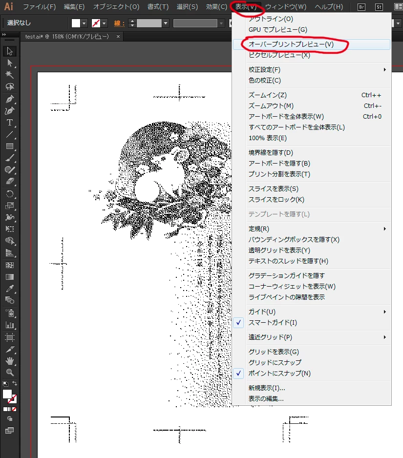Open オブジェクト(O) menu

[x=116, y=7]
